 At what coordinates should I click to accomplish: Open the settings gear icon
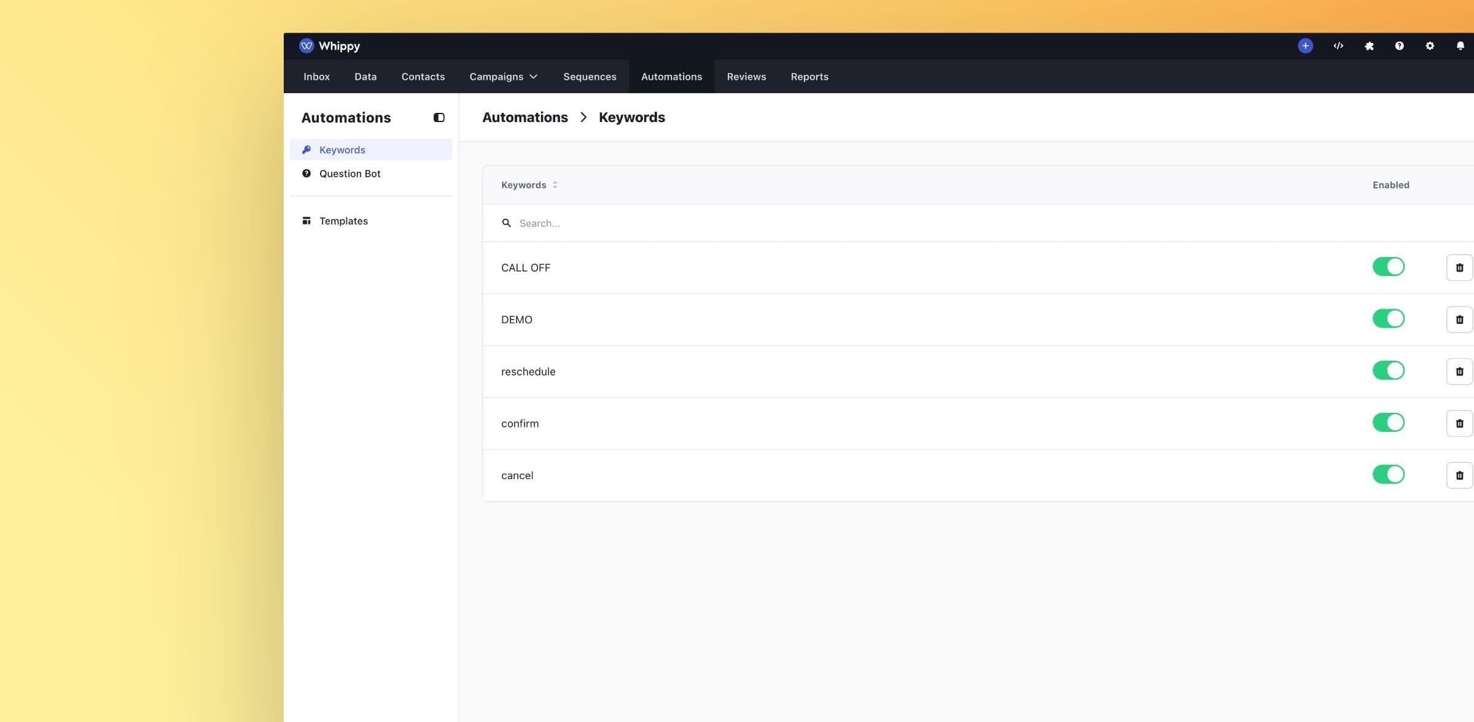(1430, 45)
